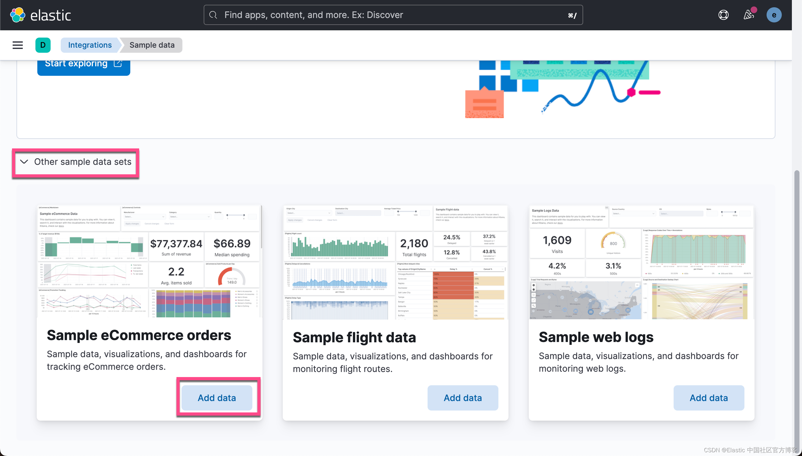The height and width of the screenshot is (456, 802).
Task: Click the search magnifier icon
Action: click(x=213, y=15)
